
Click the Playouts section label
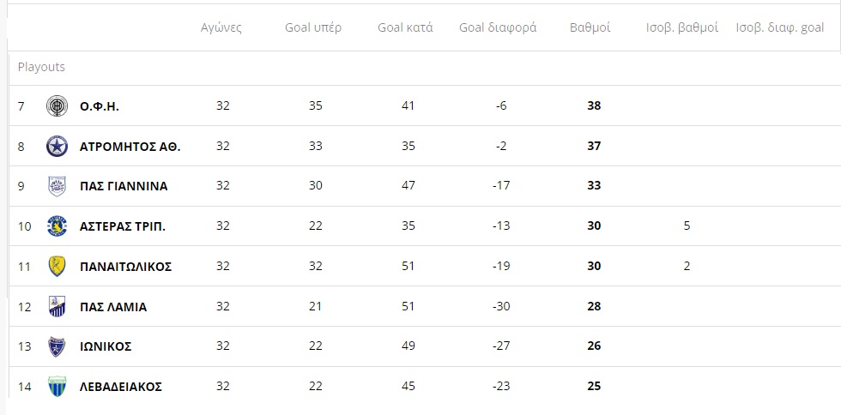pyautogui.click(x=41, y=67)
